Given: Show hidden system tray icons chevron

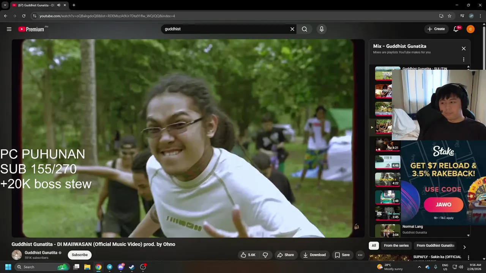Looking at the screenshot, I should coord(419,267).
